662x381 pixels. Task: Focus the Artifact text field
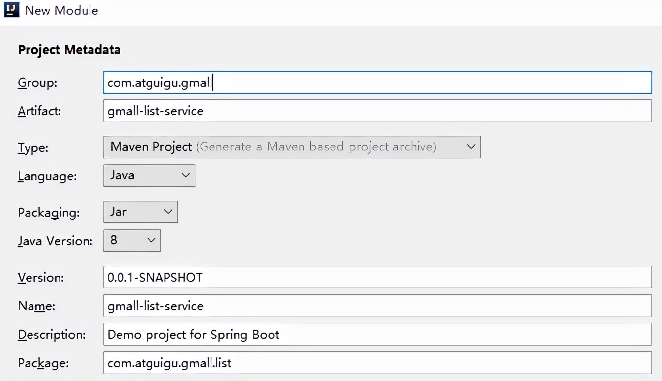coord(377,111)
